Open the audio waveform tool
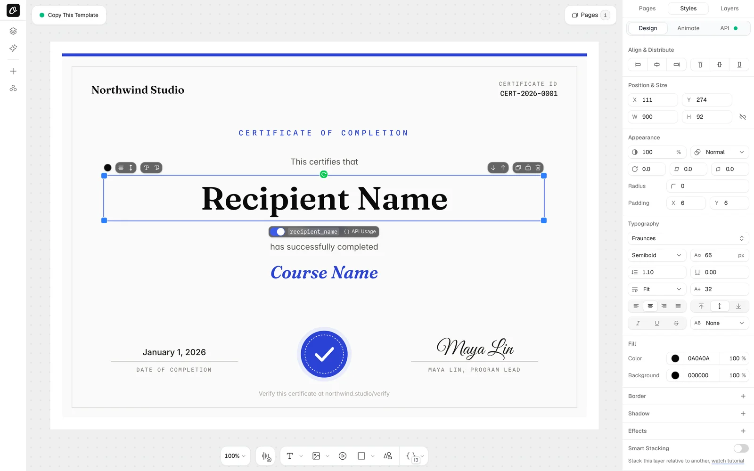Viewport: 754px width, 471px height. [x=266, y=456]
